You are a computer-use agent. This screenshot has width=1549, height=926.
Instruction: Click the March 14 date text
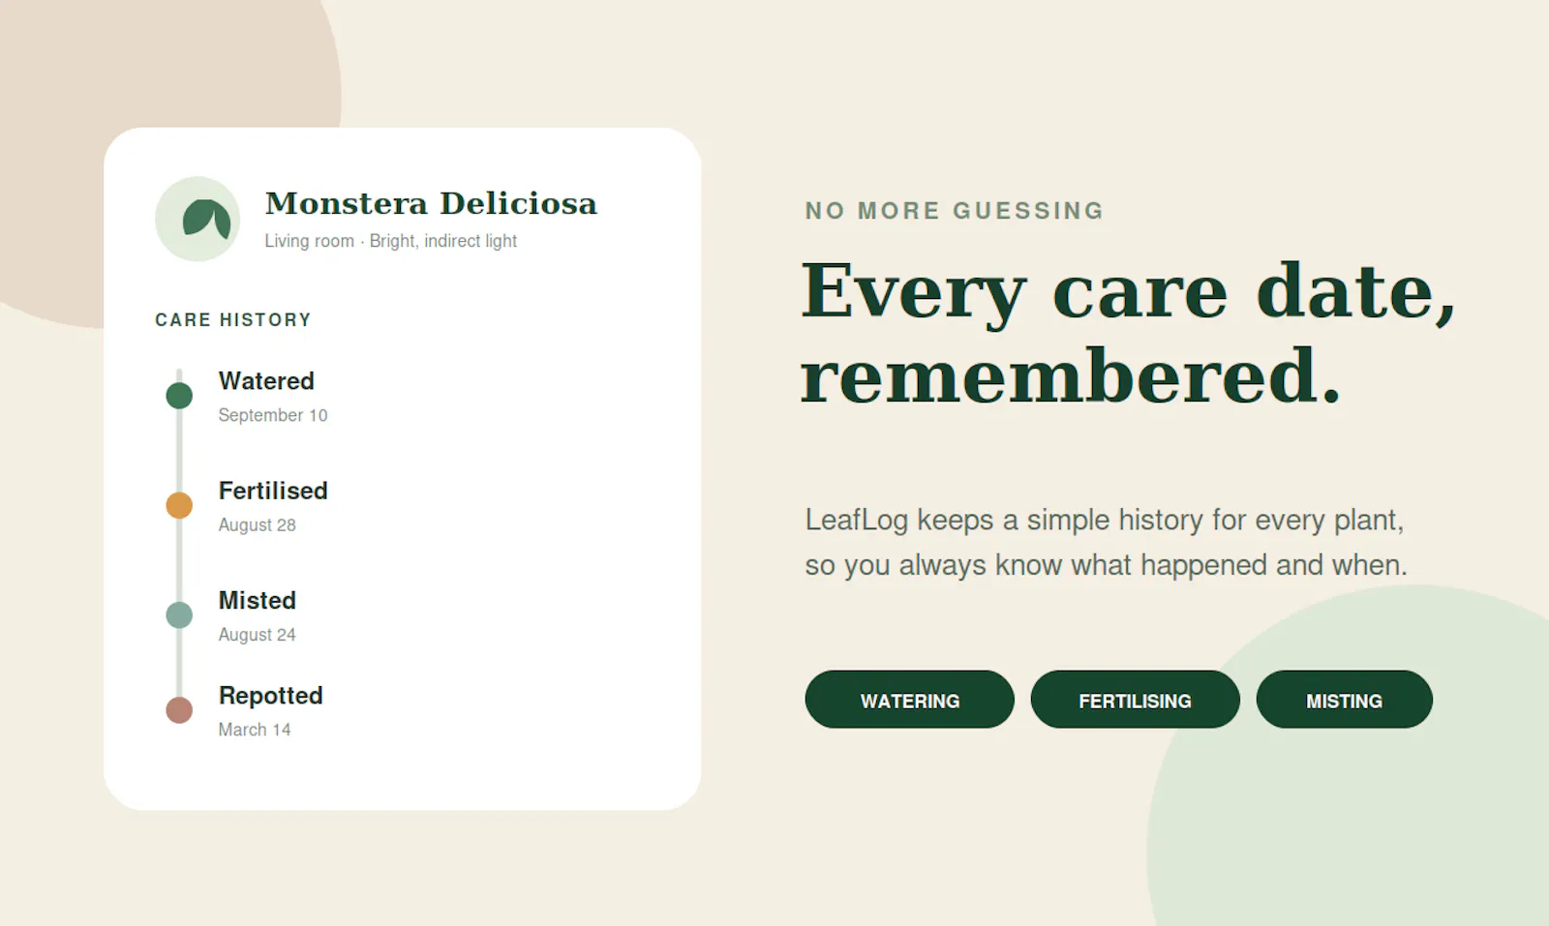255,730
